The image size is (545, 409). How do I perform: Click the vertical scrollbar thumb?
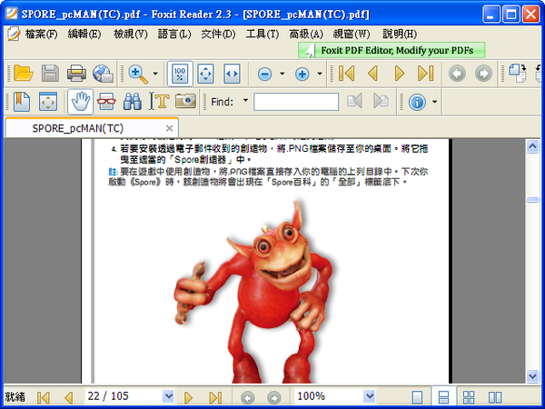coord(532,199)
